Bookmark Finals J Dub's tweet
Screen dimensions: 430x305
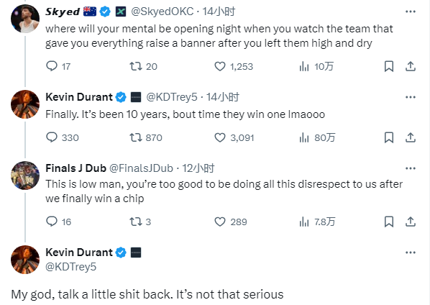pyautogui.click(x=389, y=222)
